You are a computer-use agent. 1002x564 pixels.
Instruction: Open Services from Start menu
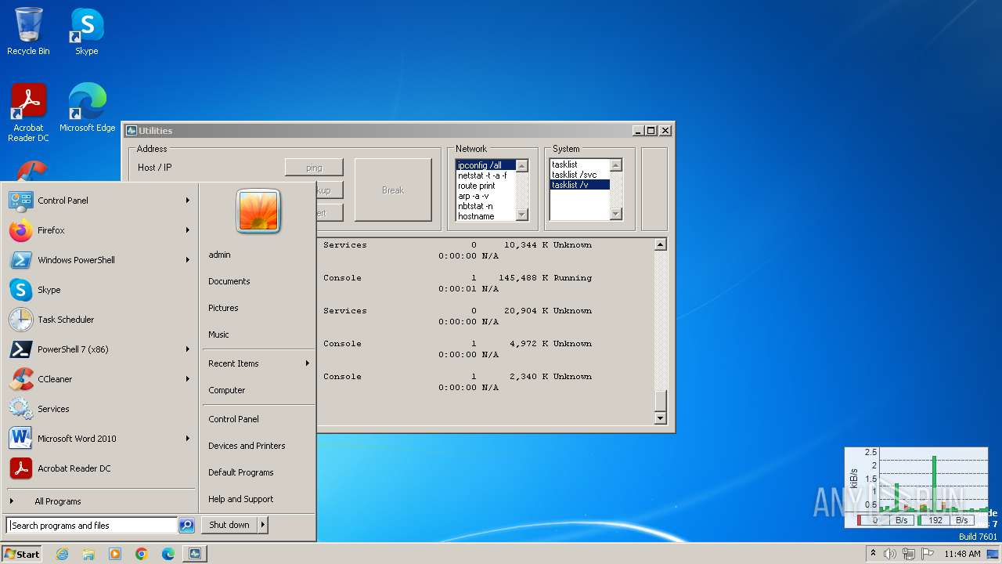(99, 409)
